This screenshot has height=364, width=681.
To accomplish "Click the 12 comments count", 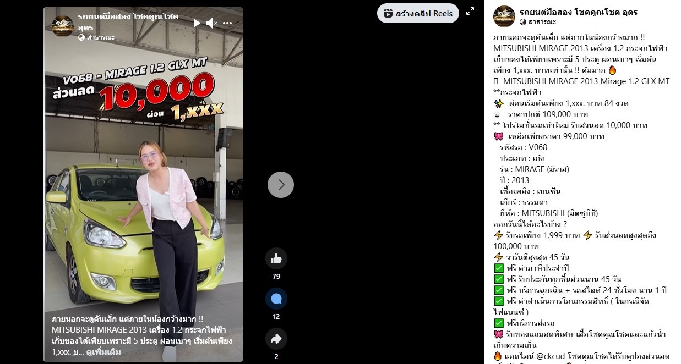I will tap(276, 317).
